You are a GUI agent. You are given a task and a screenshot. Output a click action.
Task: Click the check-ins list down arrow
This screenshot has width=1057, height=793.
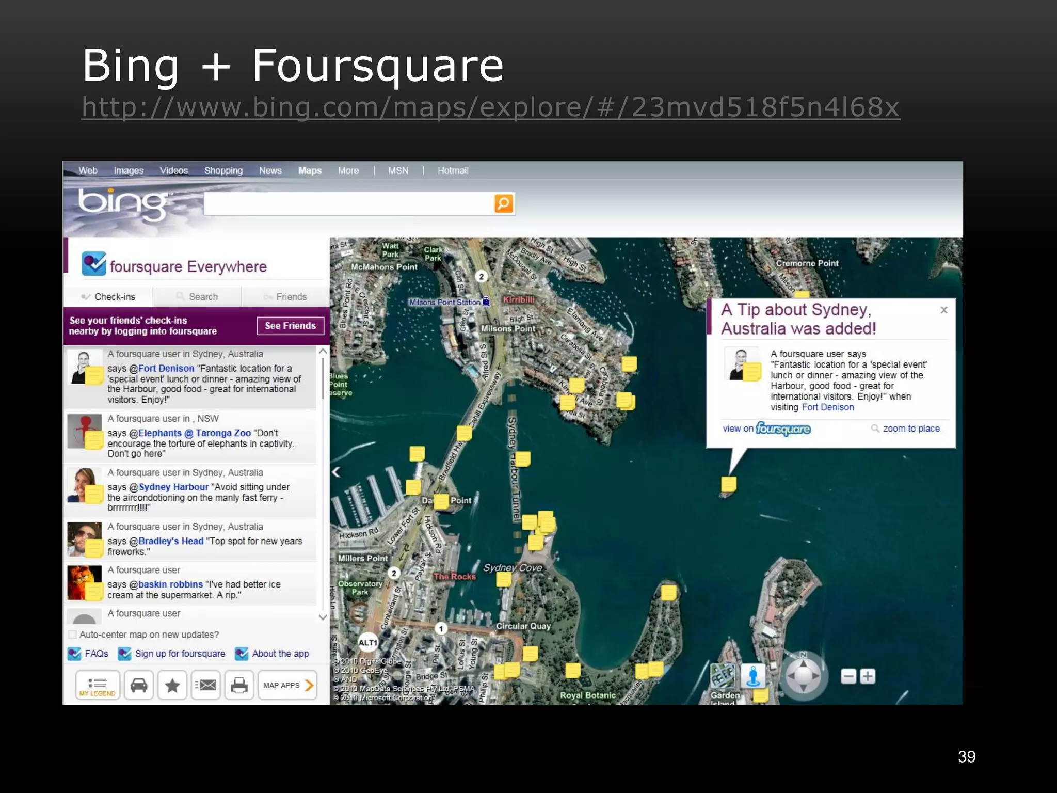[x=323, y=617]
